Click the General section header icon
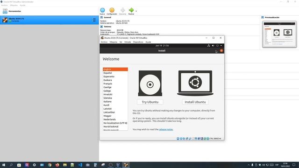 (x=101, y=17)
